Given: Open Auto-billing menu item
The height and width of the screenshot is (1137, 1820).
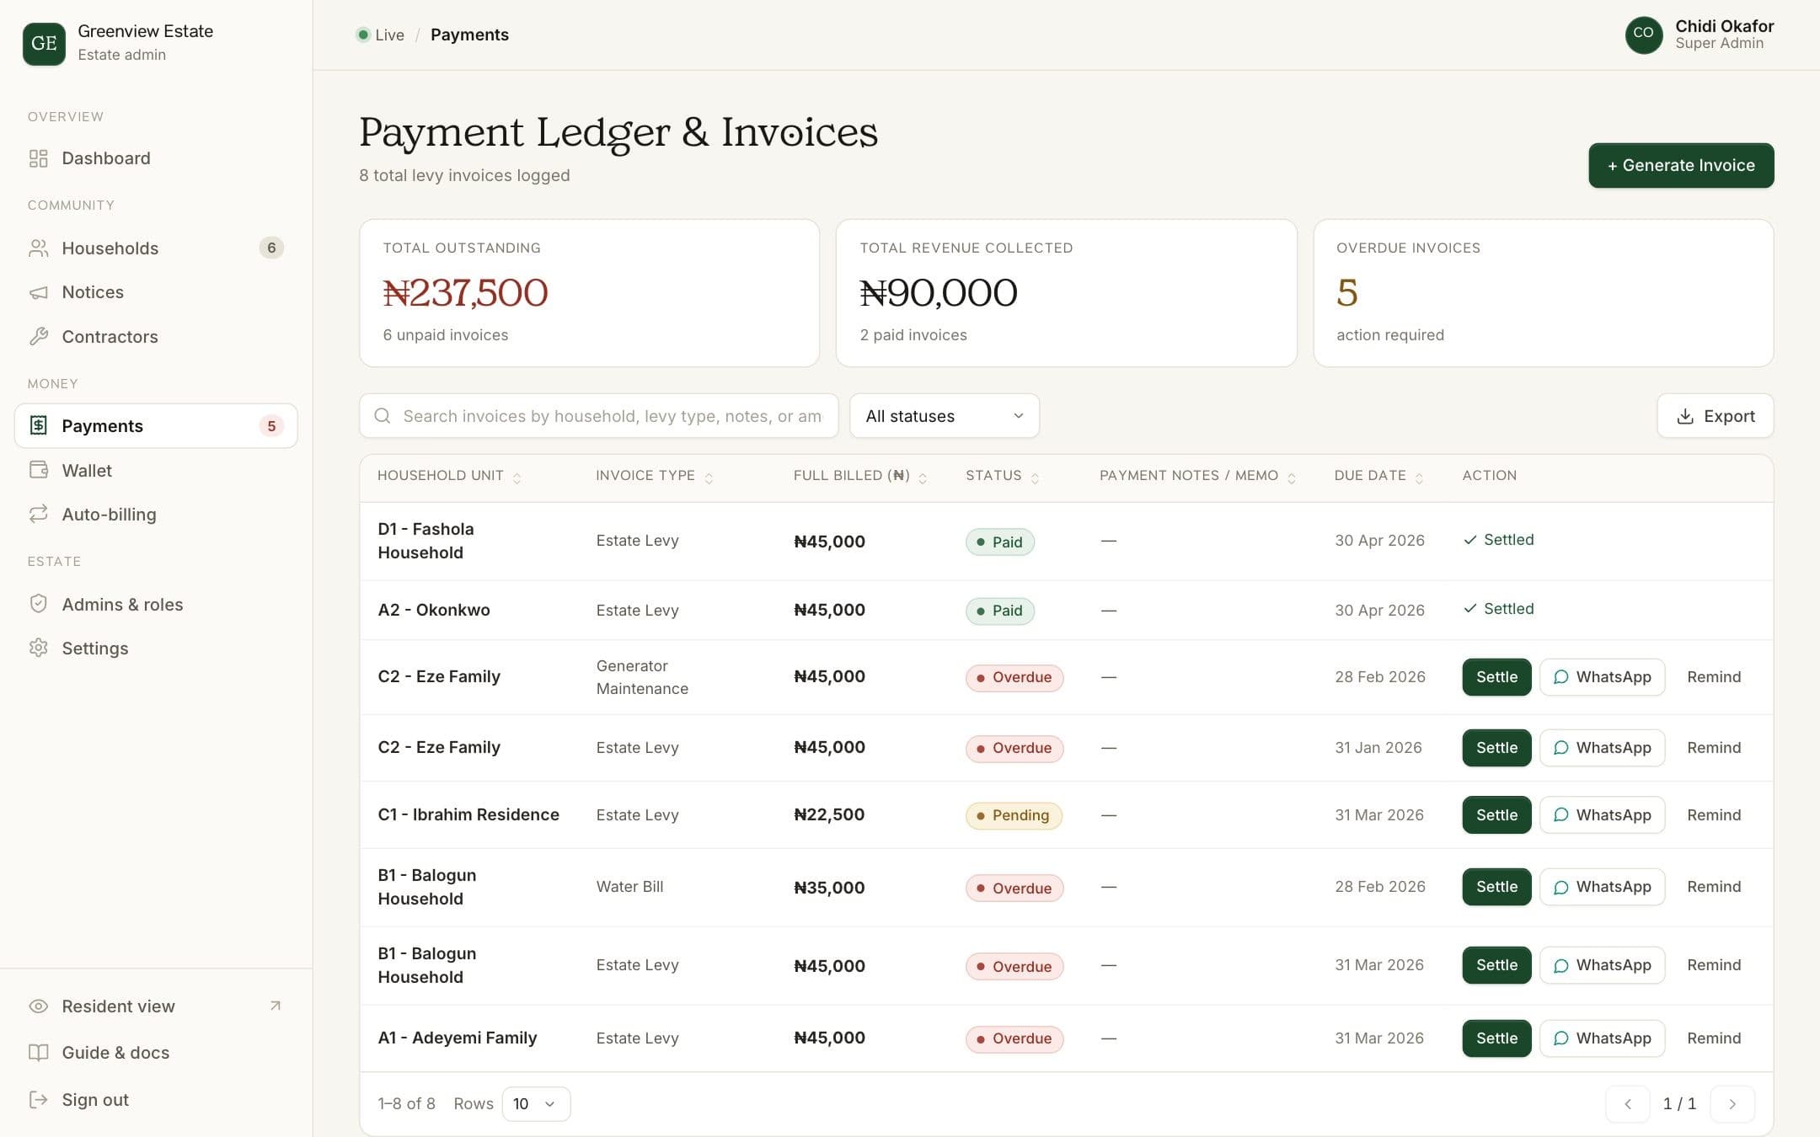Looking at the screenshot, I should point(156,514).
